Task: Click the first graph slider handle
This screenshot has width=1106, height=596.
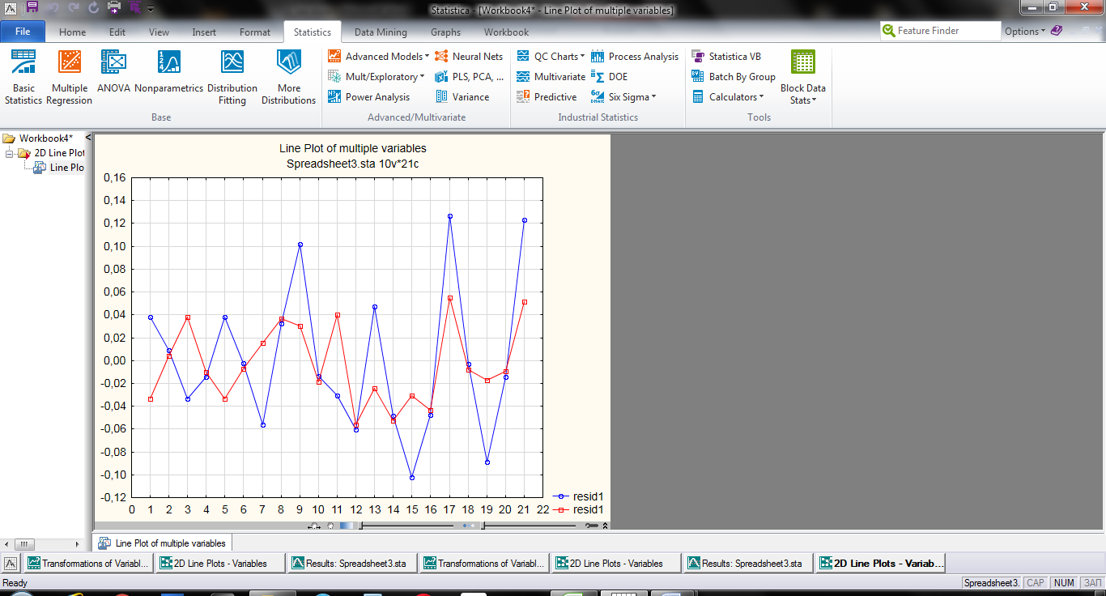Action: coord(361,526)
